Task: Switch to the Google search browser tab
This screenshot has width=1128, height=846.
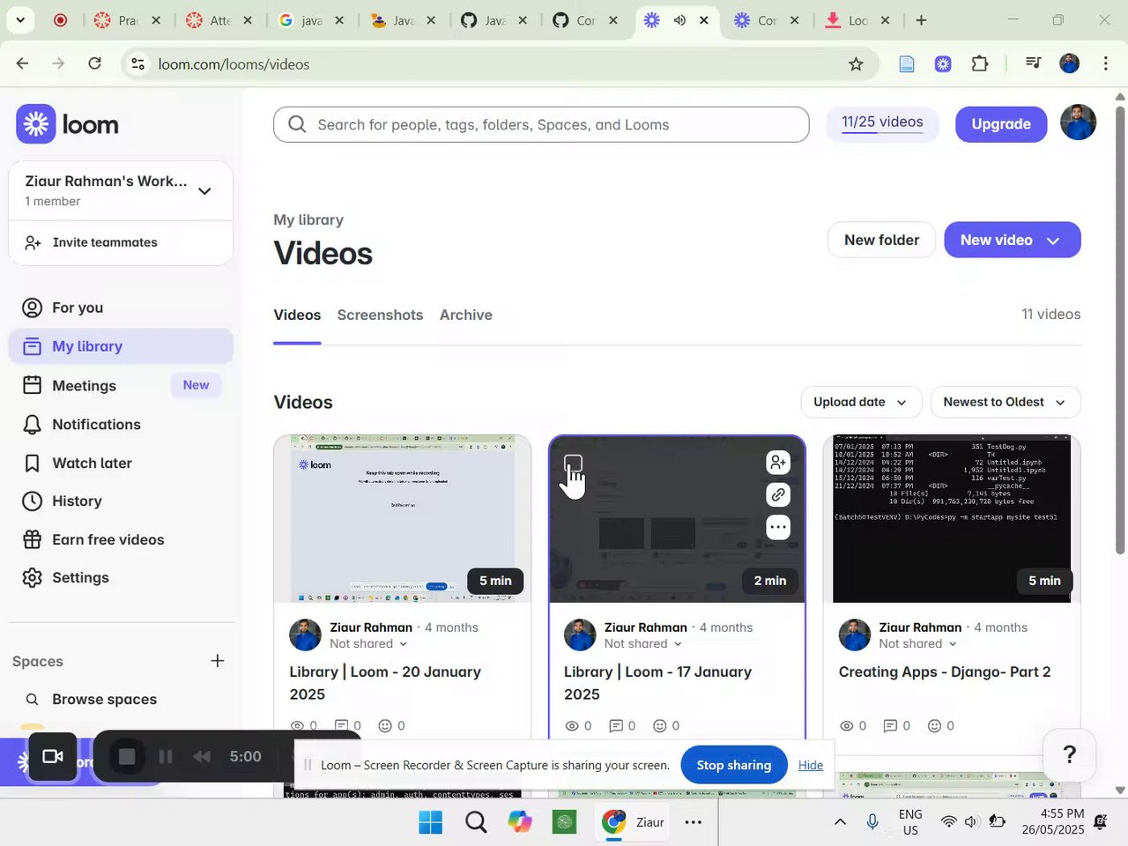Action: pos(311,20)
